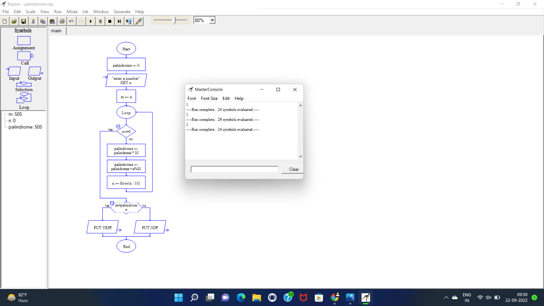Open the 80% zoom dropdown

point(212,20)
